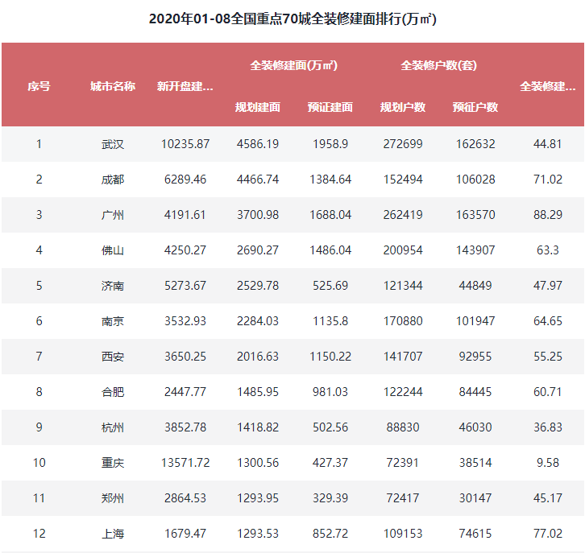Click value 88.29 in 广州 row
The image size is (585, 553).
548,215
